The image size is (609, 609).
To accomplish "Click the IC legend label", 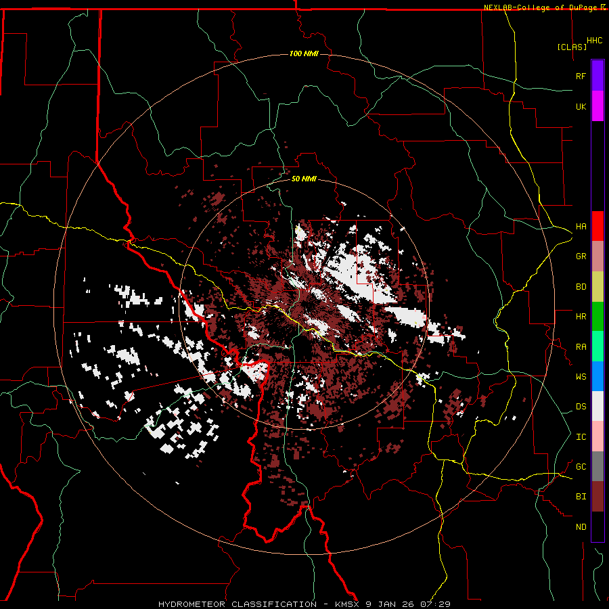I will pos(581,437).
